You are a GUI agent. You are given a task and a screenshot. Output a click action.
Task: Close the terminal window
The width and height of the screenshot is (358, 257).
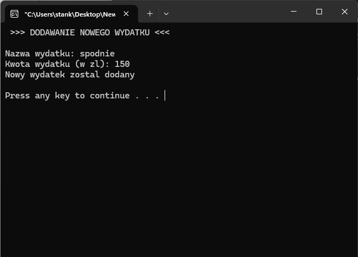345,12
